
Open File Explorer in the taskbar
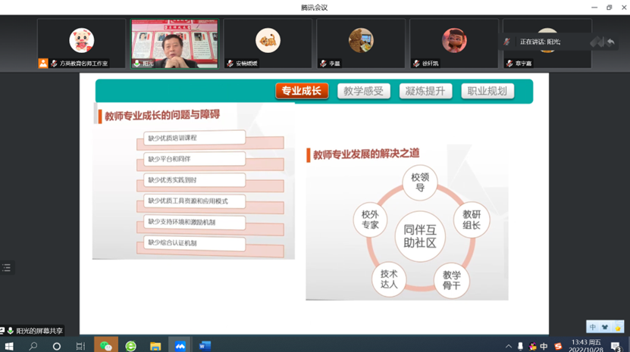pos(155,345)
